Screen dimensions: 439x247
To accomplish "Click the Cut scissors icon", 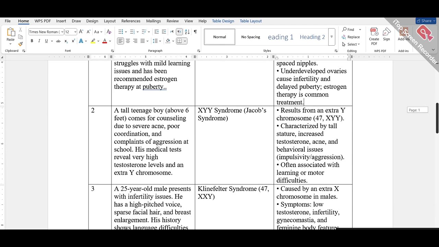I will (x=21, y=30).
